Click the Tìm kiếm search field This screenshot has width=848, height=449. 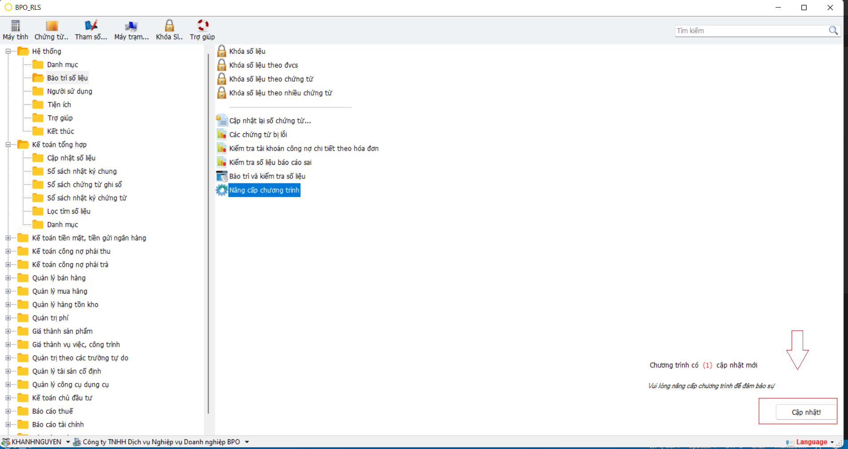click(750, 31)
